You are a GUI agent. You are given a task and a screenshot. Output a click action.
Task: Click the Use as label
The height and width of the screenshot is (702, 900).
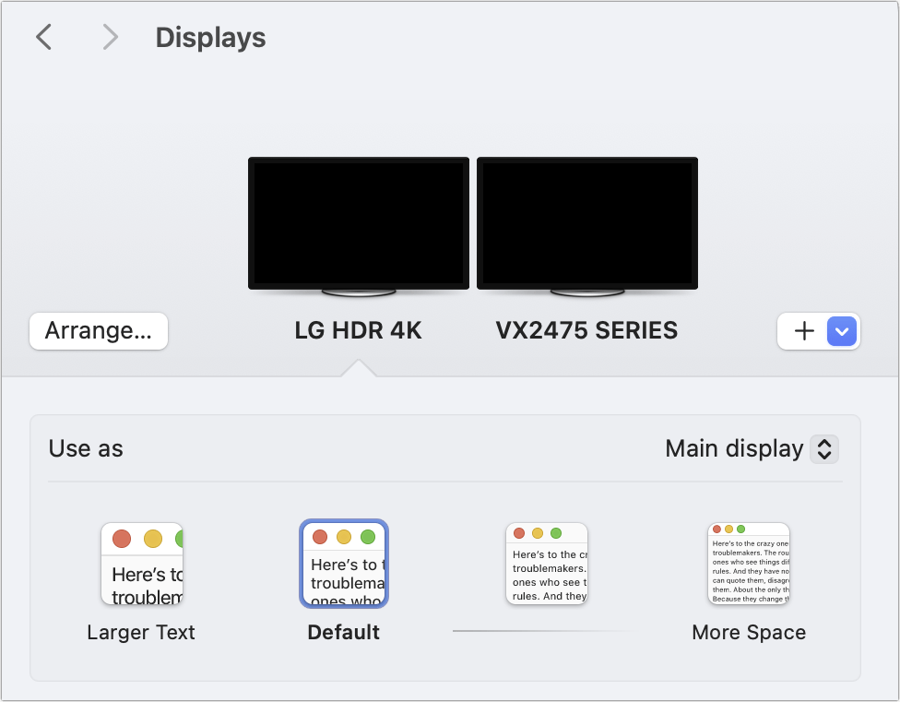point(86,449)
